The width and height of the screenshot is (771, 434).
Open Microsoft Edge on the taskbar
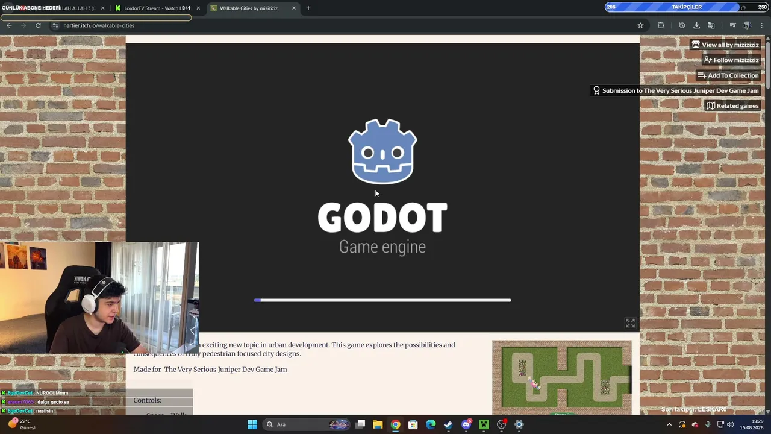431,424
